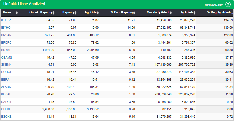Sort by Kapanış column arrows
Image resolution: width=234 pixels, height=121 pixels.
pyautogui.click(x=75, y=13)
